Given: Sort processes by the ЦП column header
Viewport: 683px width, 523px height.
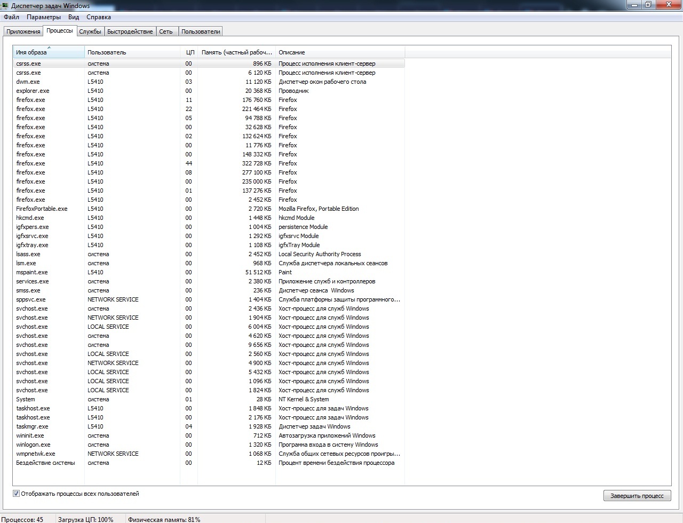Looking at the screenshot, I should pyautogui.click(x=189, y=52).
